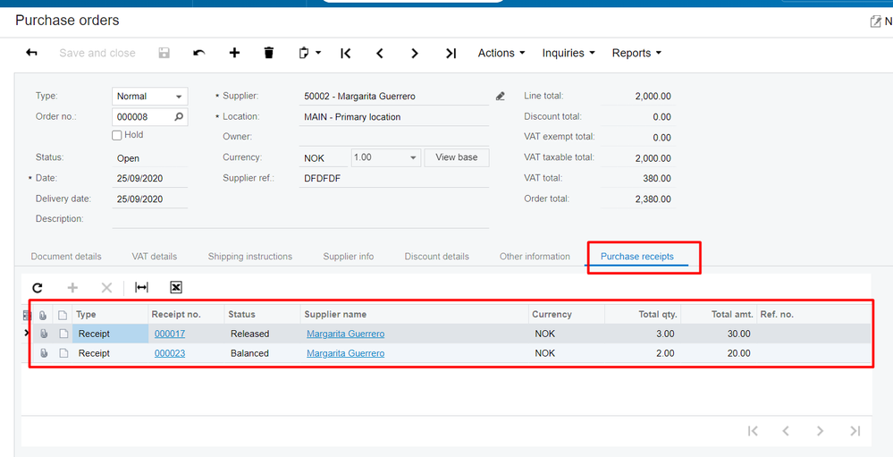
Task: Open the Type dropdown showing Normal
Action: coord(149,97)
